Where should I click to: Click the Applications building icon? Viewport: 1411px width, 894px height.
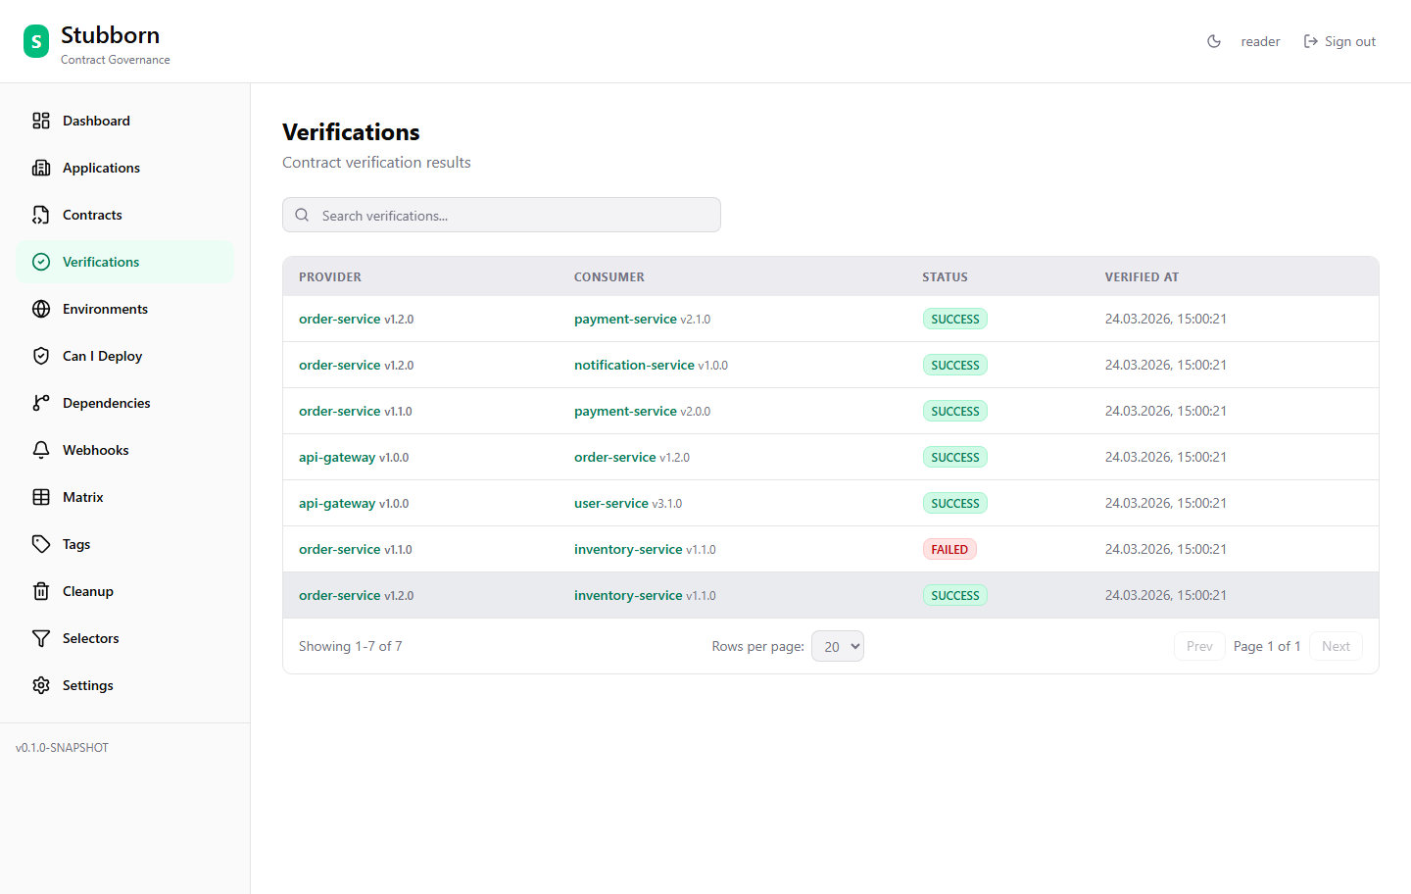41,168
